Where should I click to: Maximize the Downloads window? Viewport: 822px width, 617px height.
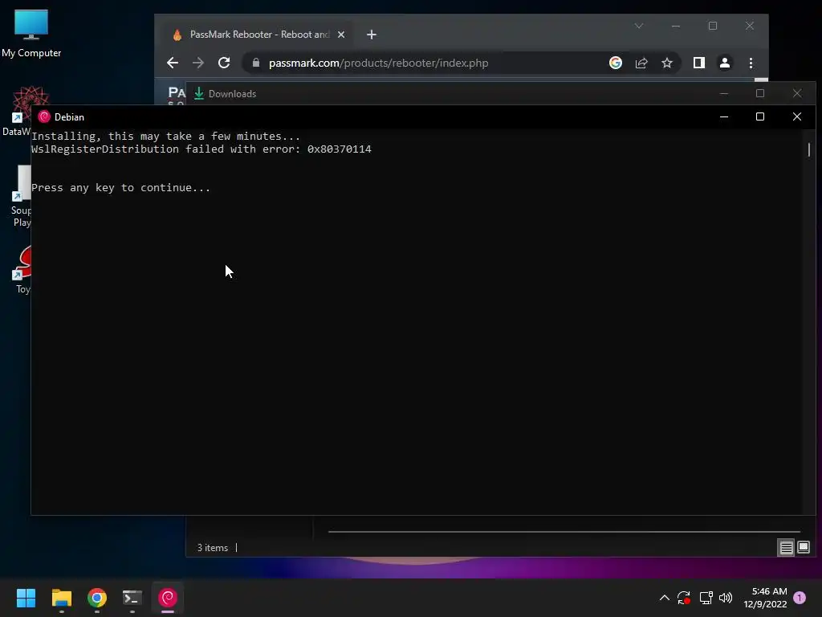tap(760, 93)
